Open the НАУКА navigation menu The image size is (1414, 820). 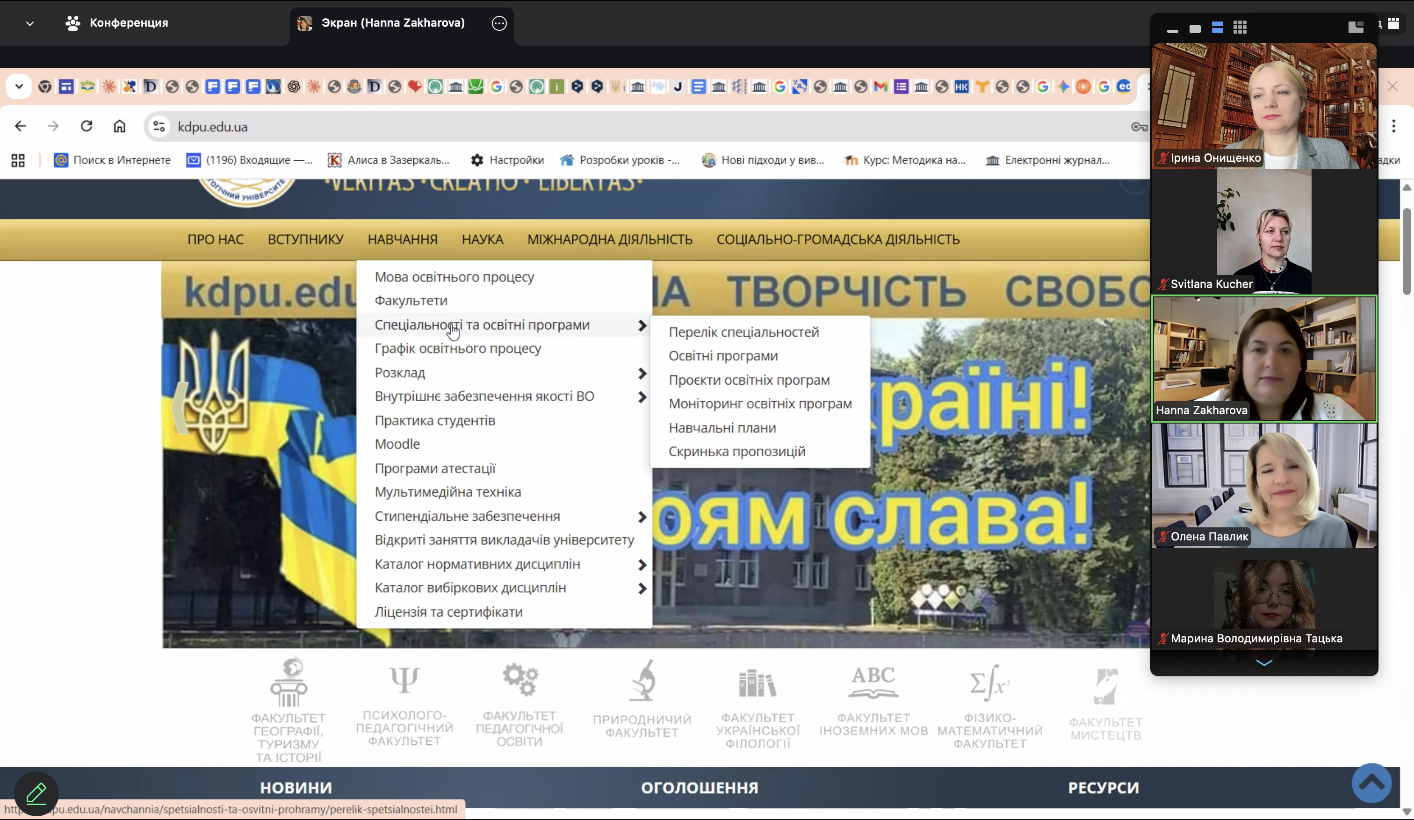point(482,239)
